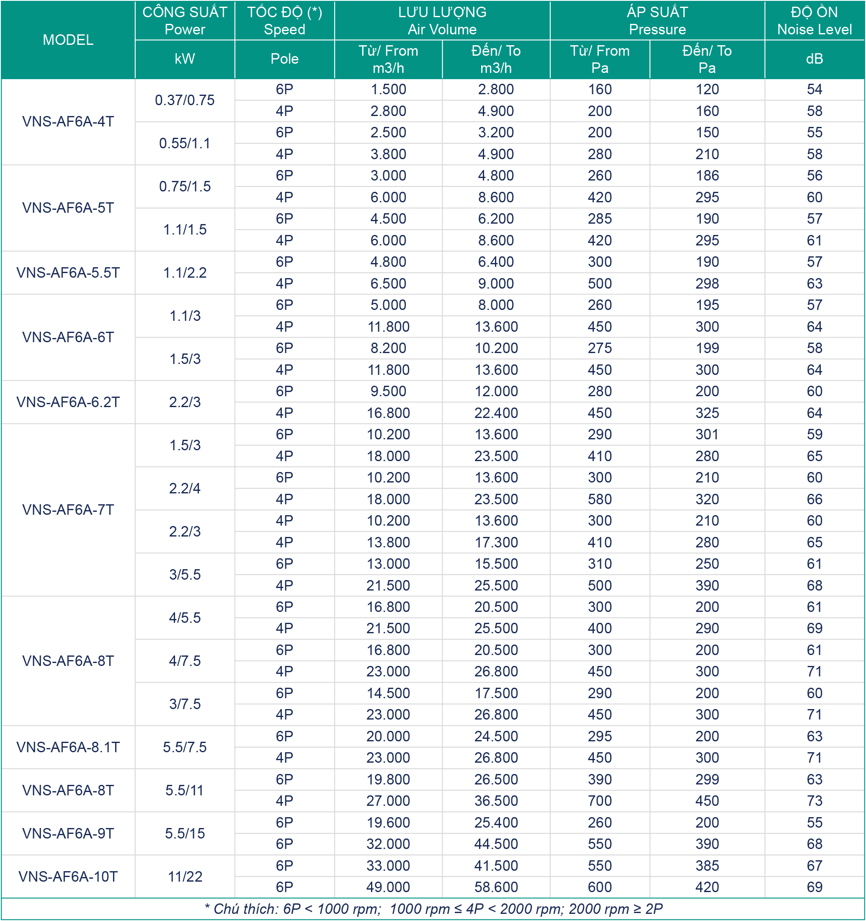Click the 73 noise level value

pos(814,801)
